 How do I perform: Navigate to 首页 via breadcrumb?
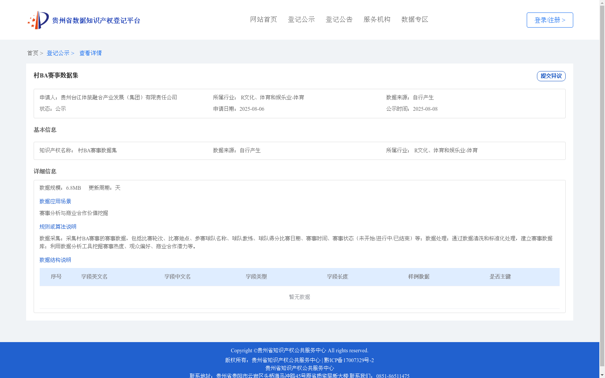33,53
